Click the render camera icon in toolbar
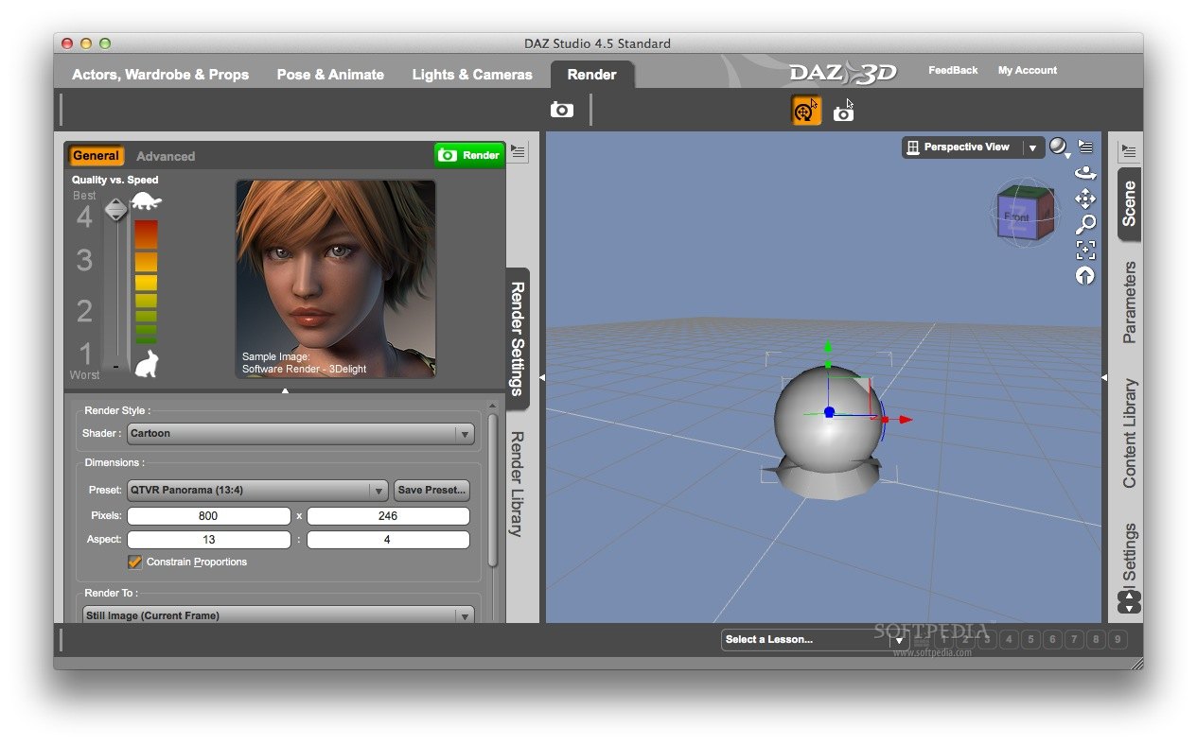The image size is (1197, 744). click(x=561, y=110)
